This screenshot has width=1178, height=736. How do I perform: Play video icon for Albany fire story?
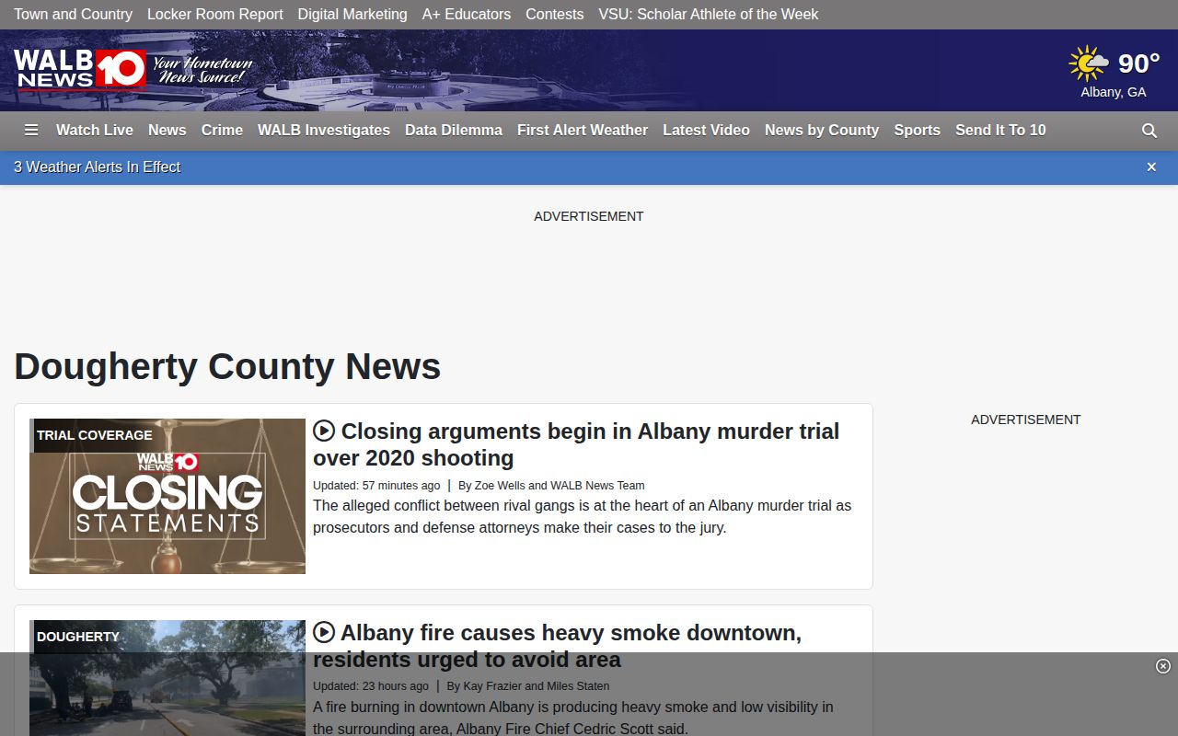324,632
